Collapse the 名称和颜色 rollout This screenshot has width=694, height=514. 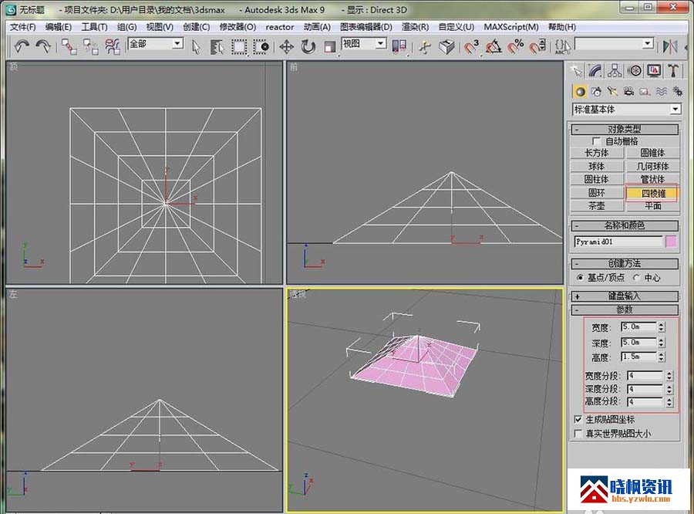click(x=625, y=225)
